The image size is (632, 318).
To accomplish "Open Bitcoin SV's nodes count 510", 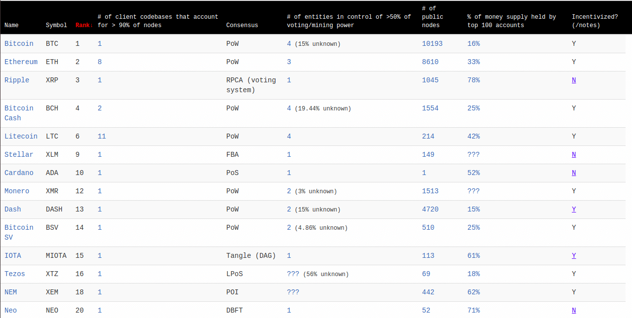I will coord(428,227).
